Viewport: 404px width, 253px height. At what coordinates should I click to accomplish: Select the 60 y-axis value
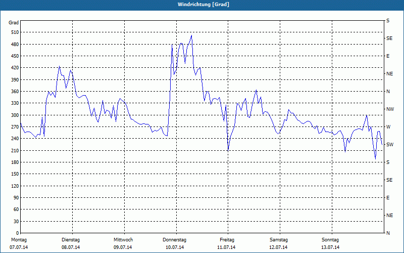point(16,209)
